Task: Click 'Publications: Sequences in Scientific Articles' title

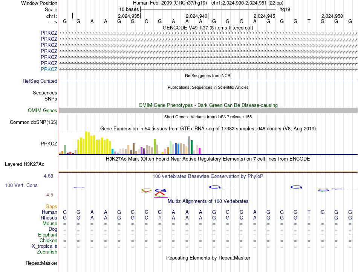Action: point(208,87)
